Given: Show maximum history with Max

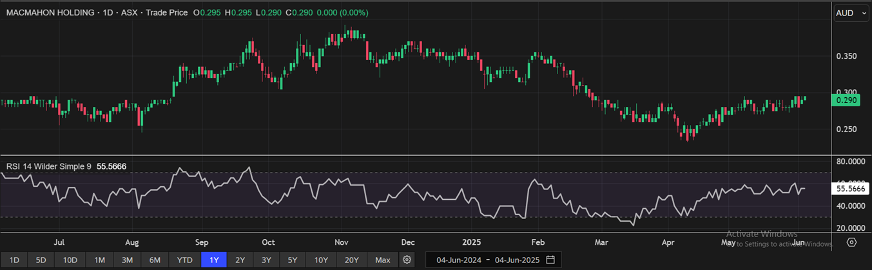Looking at the screenshot, I should pos(383,260).
